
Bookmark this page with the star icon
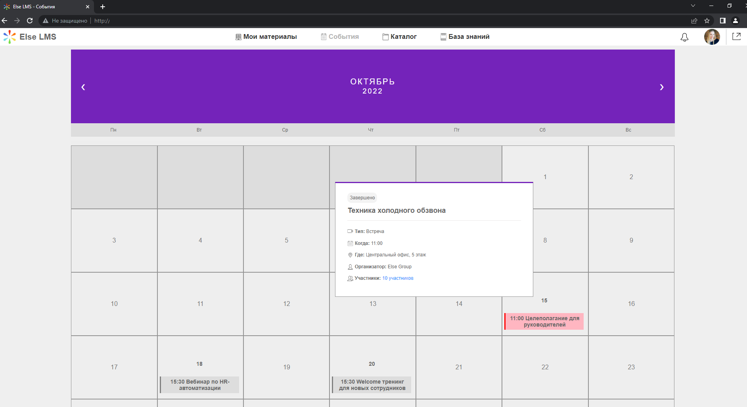tap(707, 21)
